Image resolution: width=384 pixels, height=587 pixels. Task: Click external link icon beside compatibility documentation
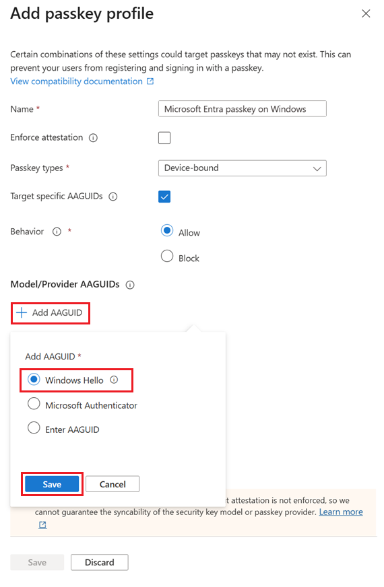click(150, 81)
